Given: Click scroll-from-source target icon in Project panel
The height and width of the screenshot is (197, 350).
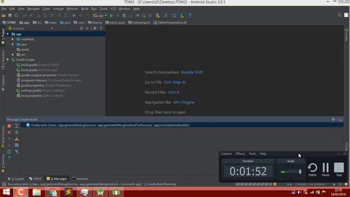Looking at the screenshot, I should [x=81, y=28].
